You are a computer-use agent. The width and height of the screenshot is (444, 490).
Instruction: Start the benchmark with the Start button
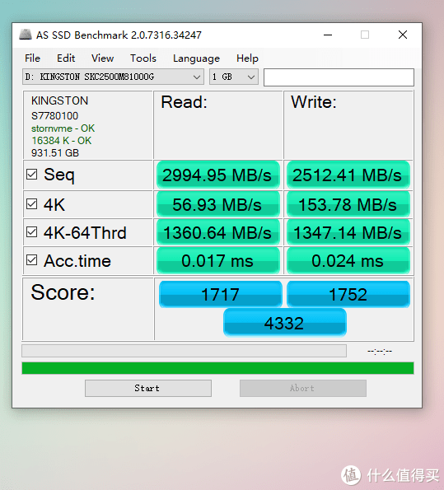148,388
